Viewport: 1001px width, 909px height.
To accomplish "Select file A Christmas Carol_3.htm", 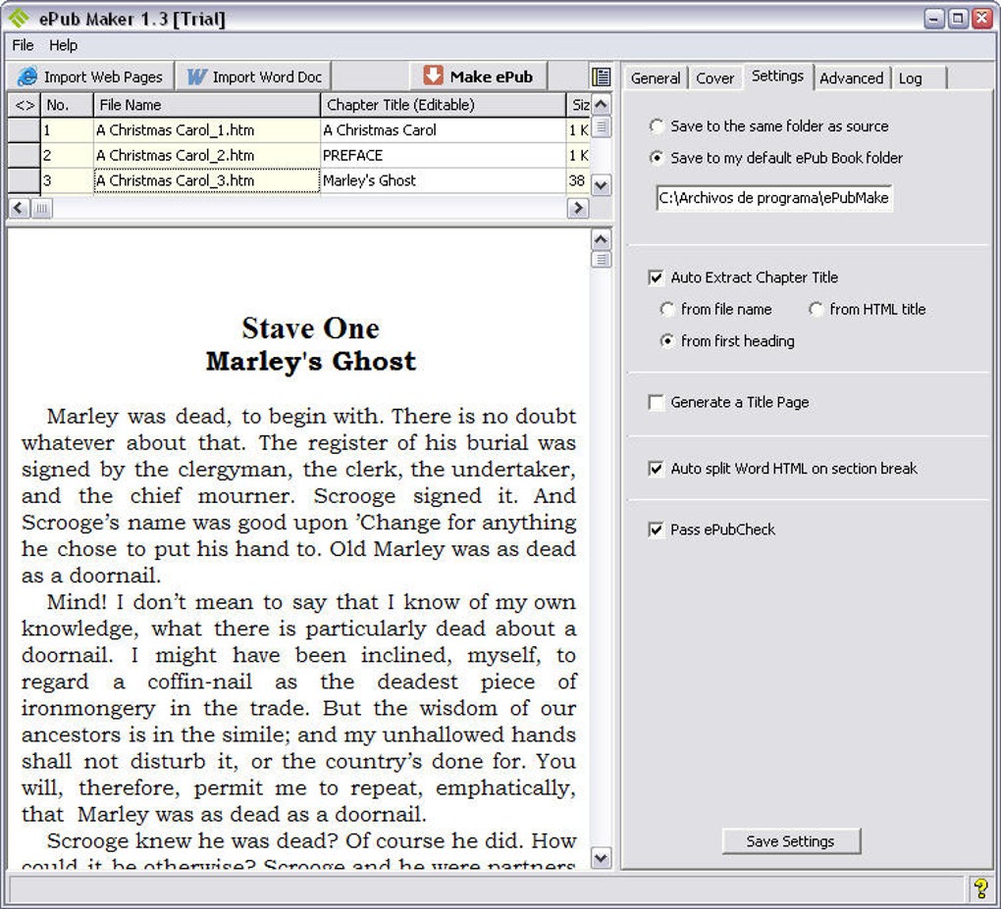I will pyautogui.click(x=207, y=181).
